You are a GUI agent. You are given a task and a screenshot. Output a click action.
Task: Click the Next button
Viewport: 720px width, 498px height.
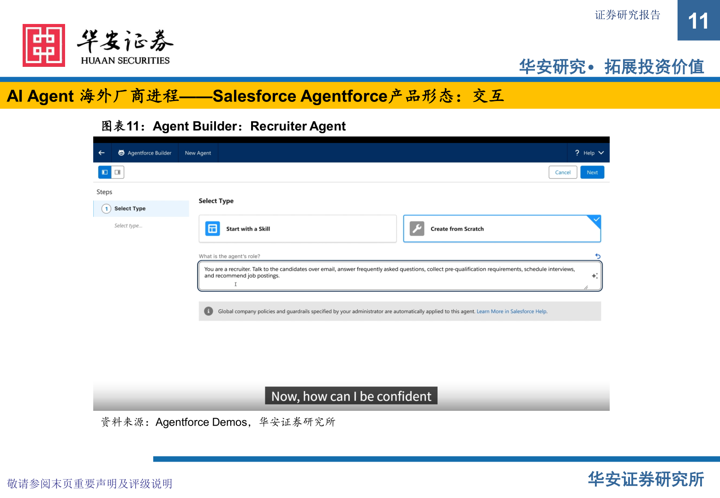592,172
